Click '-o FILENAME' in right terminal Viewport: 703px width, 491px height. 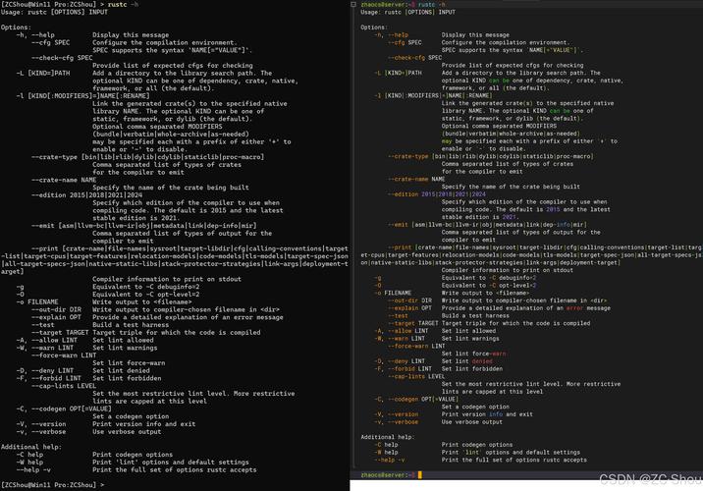(393, 293)
